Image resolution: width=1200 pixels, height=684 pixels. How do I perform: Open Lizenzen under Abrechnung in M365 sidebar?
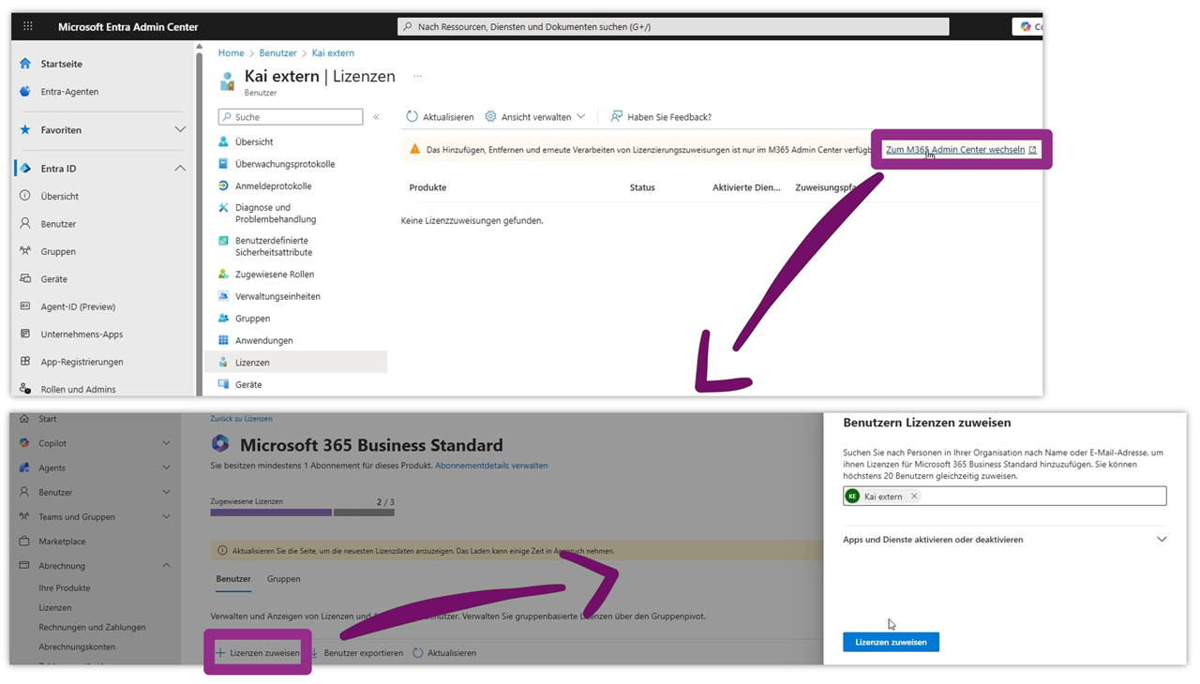point(55,608)
